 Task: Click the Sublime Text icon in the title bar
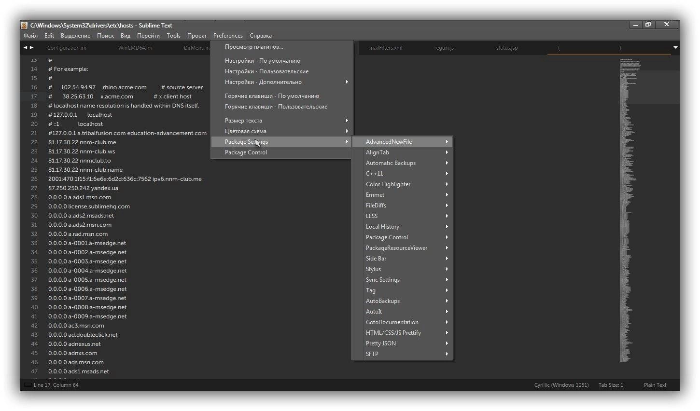(25, 26)
